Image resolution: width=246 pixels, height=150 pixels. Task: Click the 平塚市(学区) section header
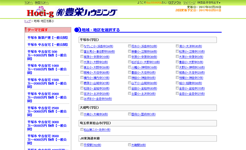(148, 40)
